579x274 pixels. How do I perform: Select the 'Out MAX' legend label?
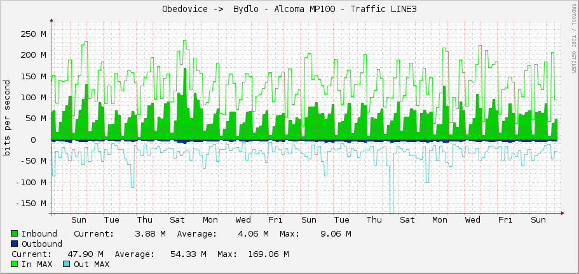point(92,264)
